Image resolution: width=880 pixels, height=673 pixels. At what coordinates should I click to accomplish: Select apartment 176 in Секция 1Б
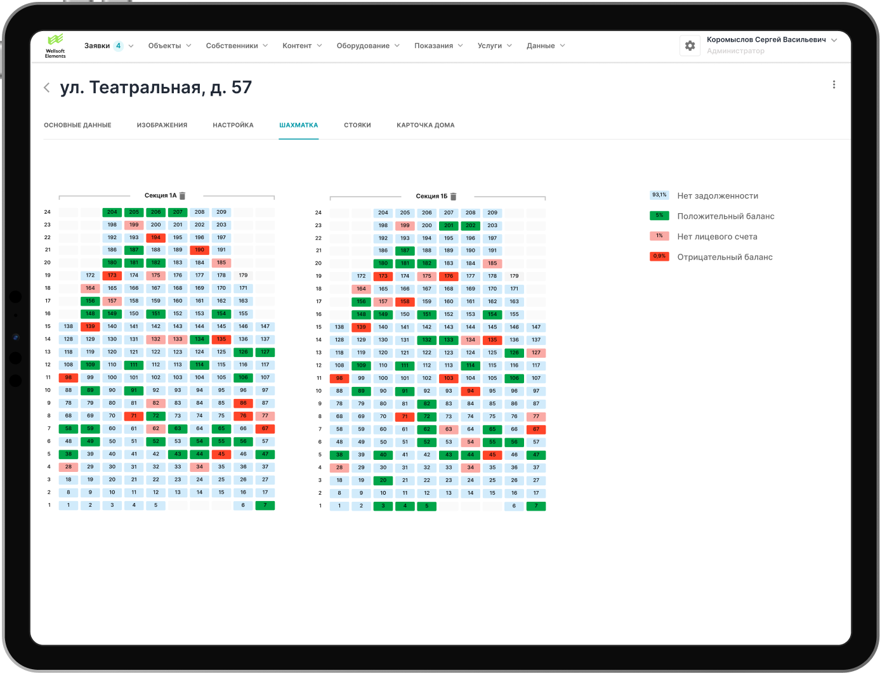coord(449,277)
